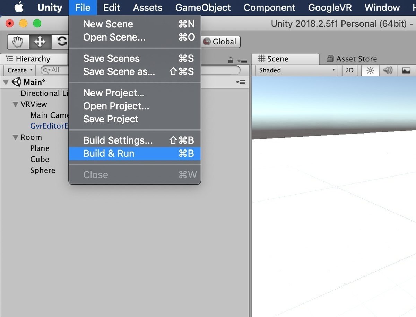The width and height of the screenshot is (416, 317).
Task: Choose New Scene from File menu
Action: (135, 24)
